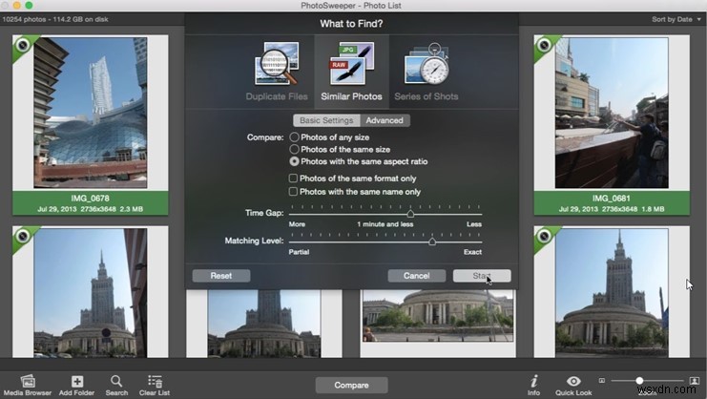Open the Media Browser
Viewport: 707px width, 399px height.
28,386
